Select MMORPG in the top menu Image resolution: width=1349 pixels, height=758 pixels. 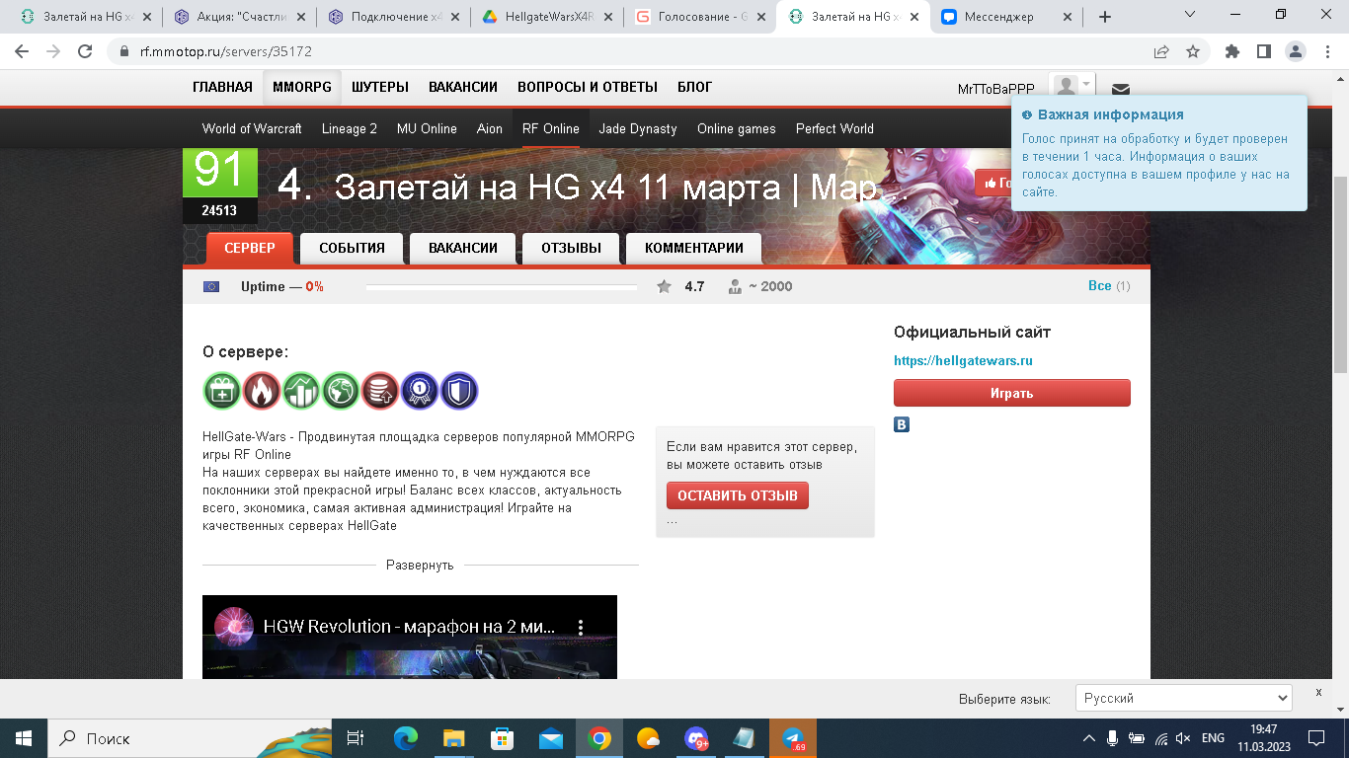click(x=302, y=87)
